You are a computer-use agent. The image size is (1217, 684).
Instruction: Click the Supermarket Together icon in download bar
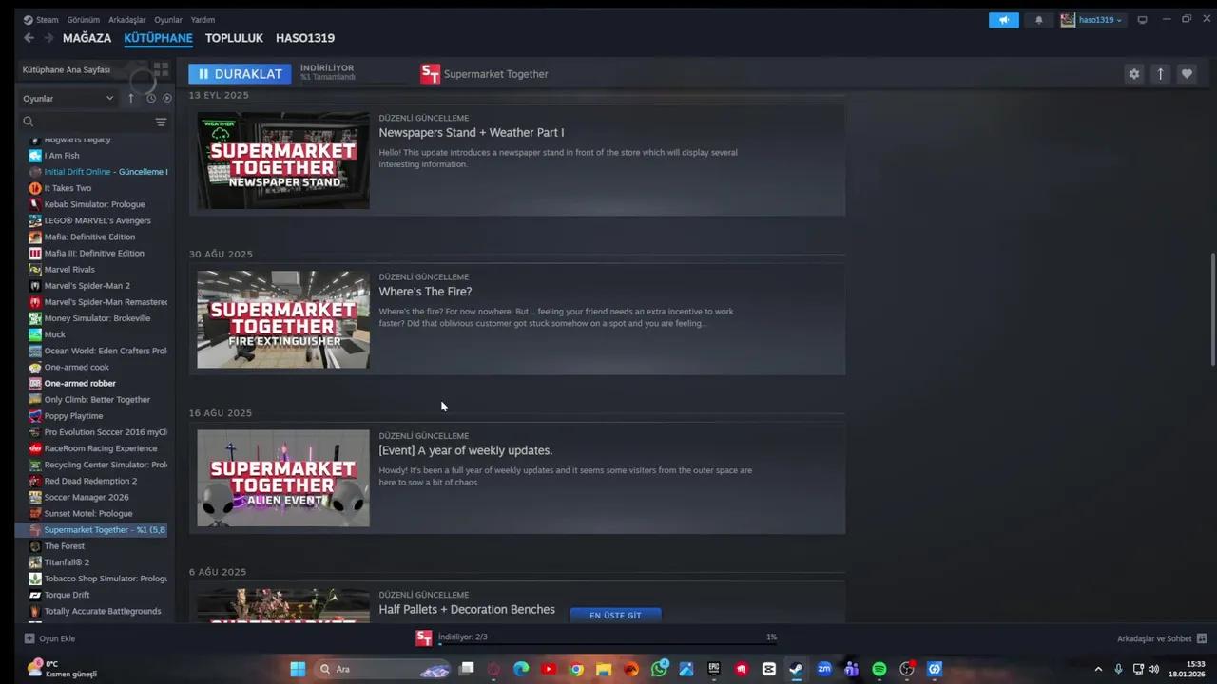[424, 638]
